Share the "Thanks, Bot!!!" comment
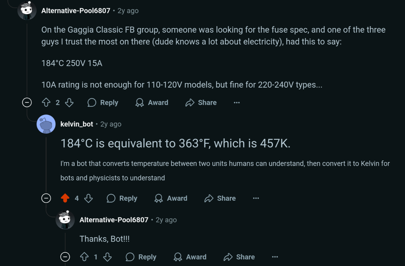This screenshot has height=266, width=405. pyautogui.click(x=239, y=257)
